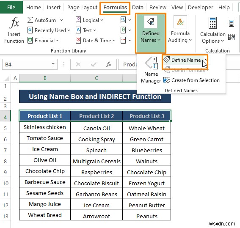Click the Using Name Box and INDIRECT title
This screenshot has height=228, width=240.
click(95, 96)
